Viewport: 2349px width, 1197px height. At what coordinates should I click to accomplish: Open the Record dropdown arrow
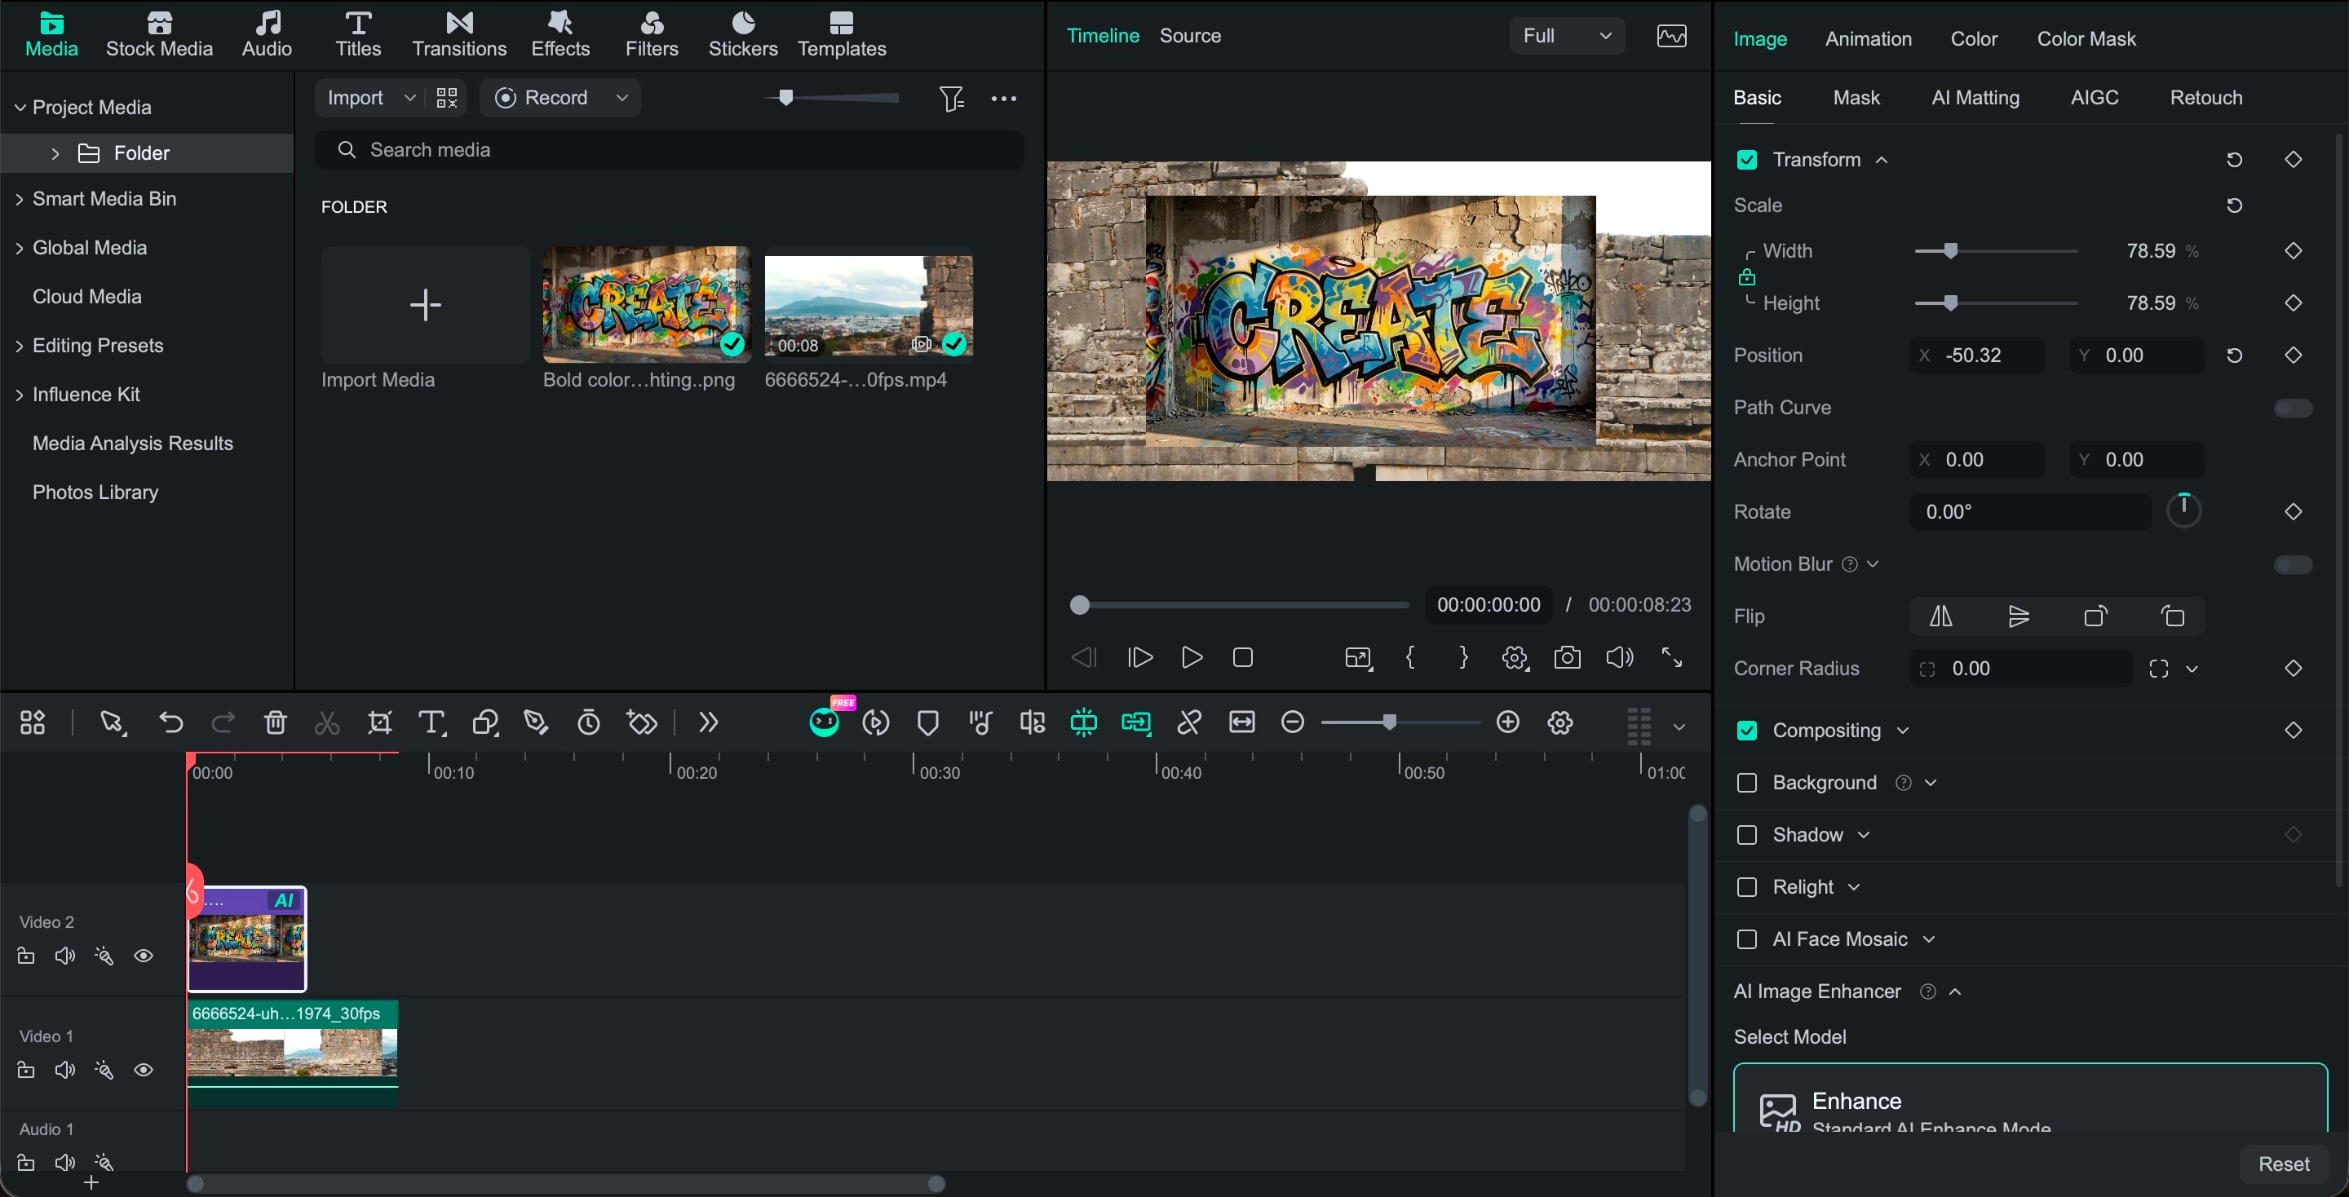coord(621,98)
